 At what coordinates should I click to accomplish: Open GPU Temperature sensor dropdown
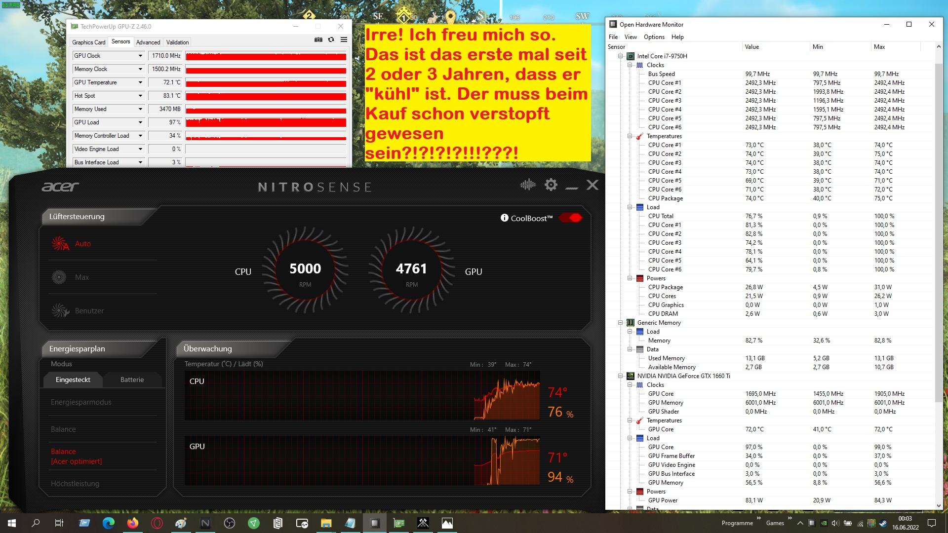pyautogui.click(x=140, y=82)
